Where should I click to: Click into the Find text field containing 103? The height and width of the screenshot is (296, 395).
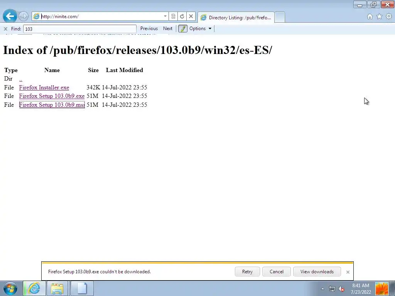(79, 29)
